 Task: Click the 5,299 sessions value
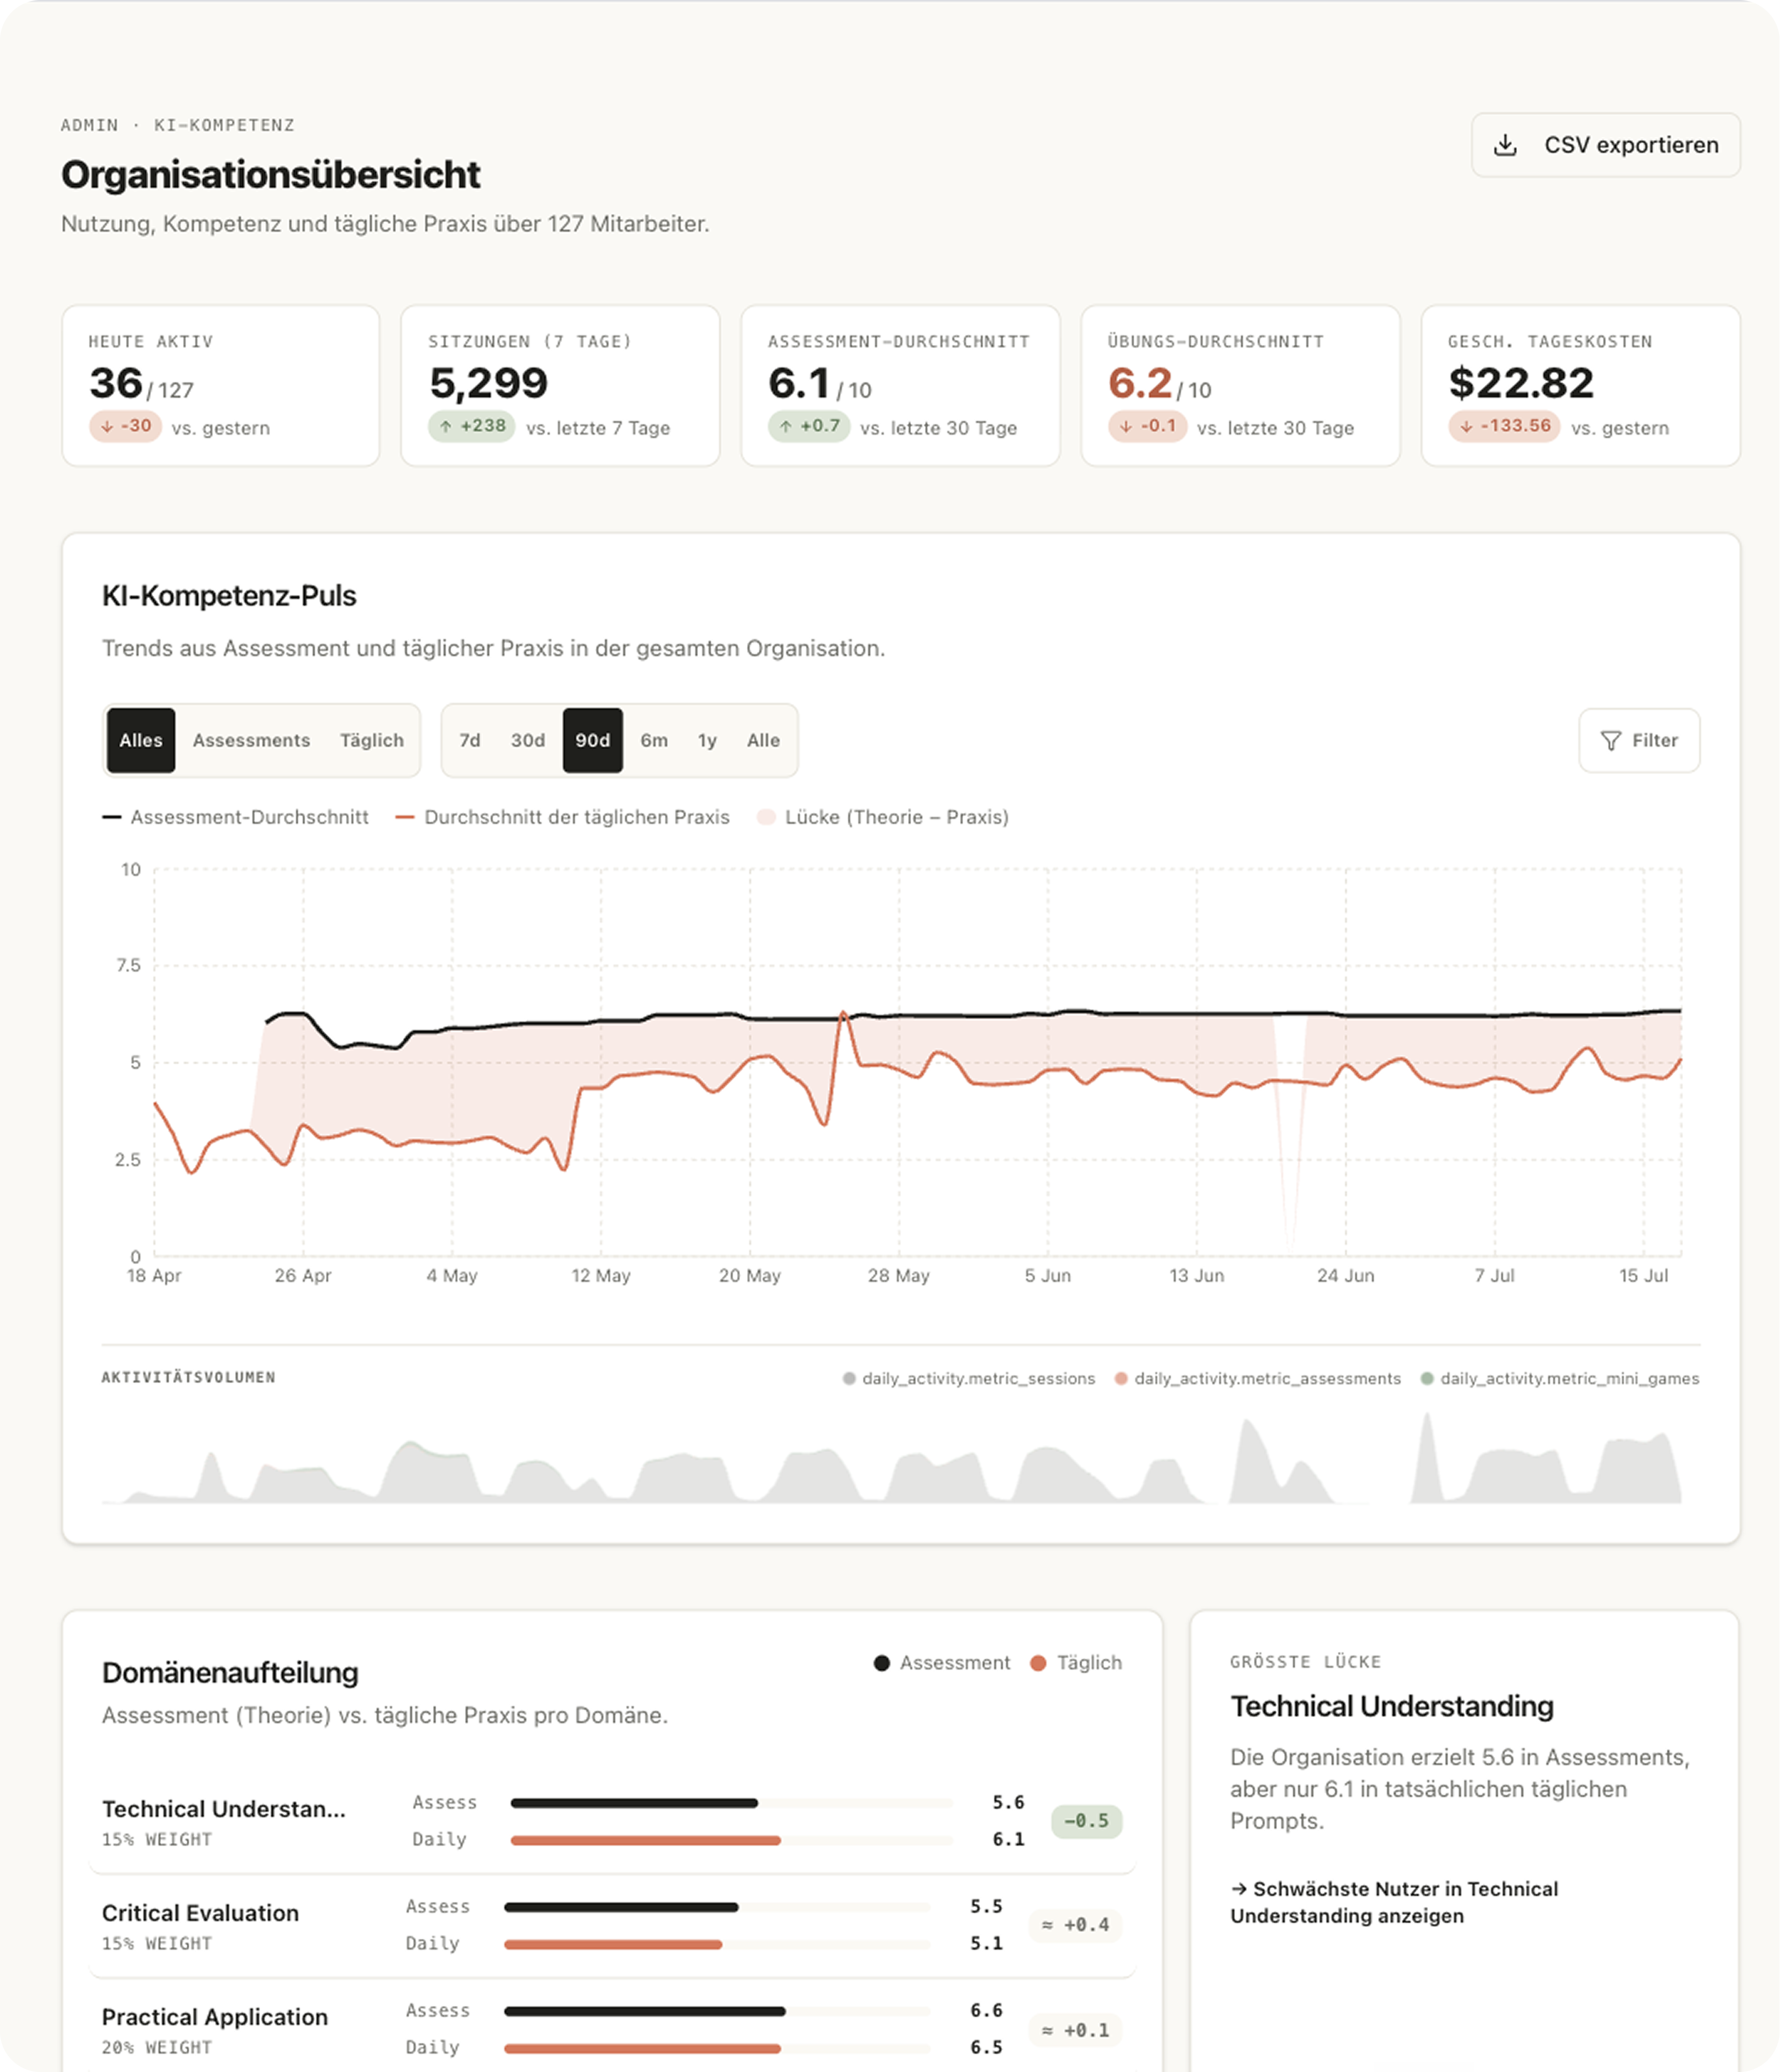(x=489, y=383)
